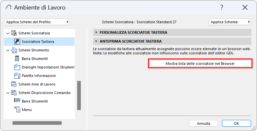Open the Applica Schema dropdown
This screenshot has width=257, height=131.
click(x=230, y=22)
